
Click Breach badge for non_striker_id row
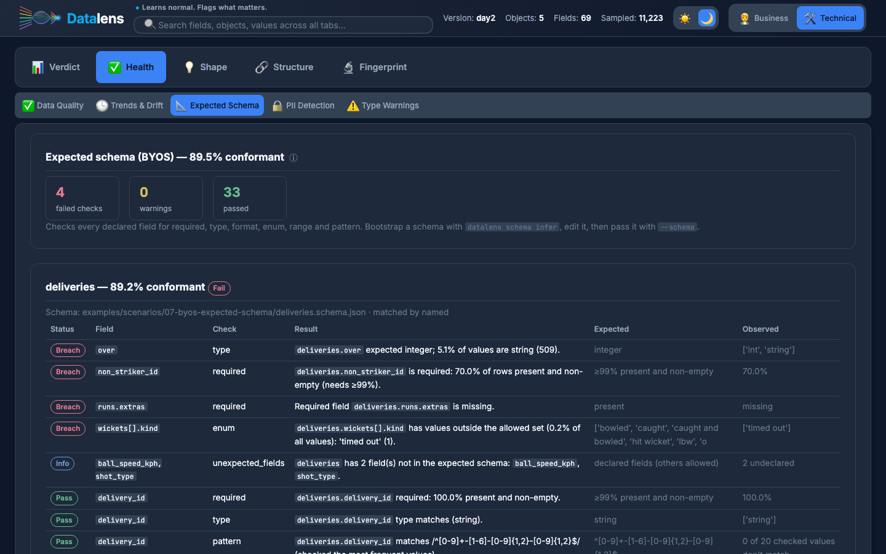coord(68,372)
